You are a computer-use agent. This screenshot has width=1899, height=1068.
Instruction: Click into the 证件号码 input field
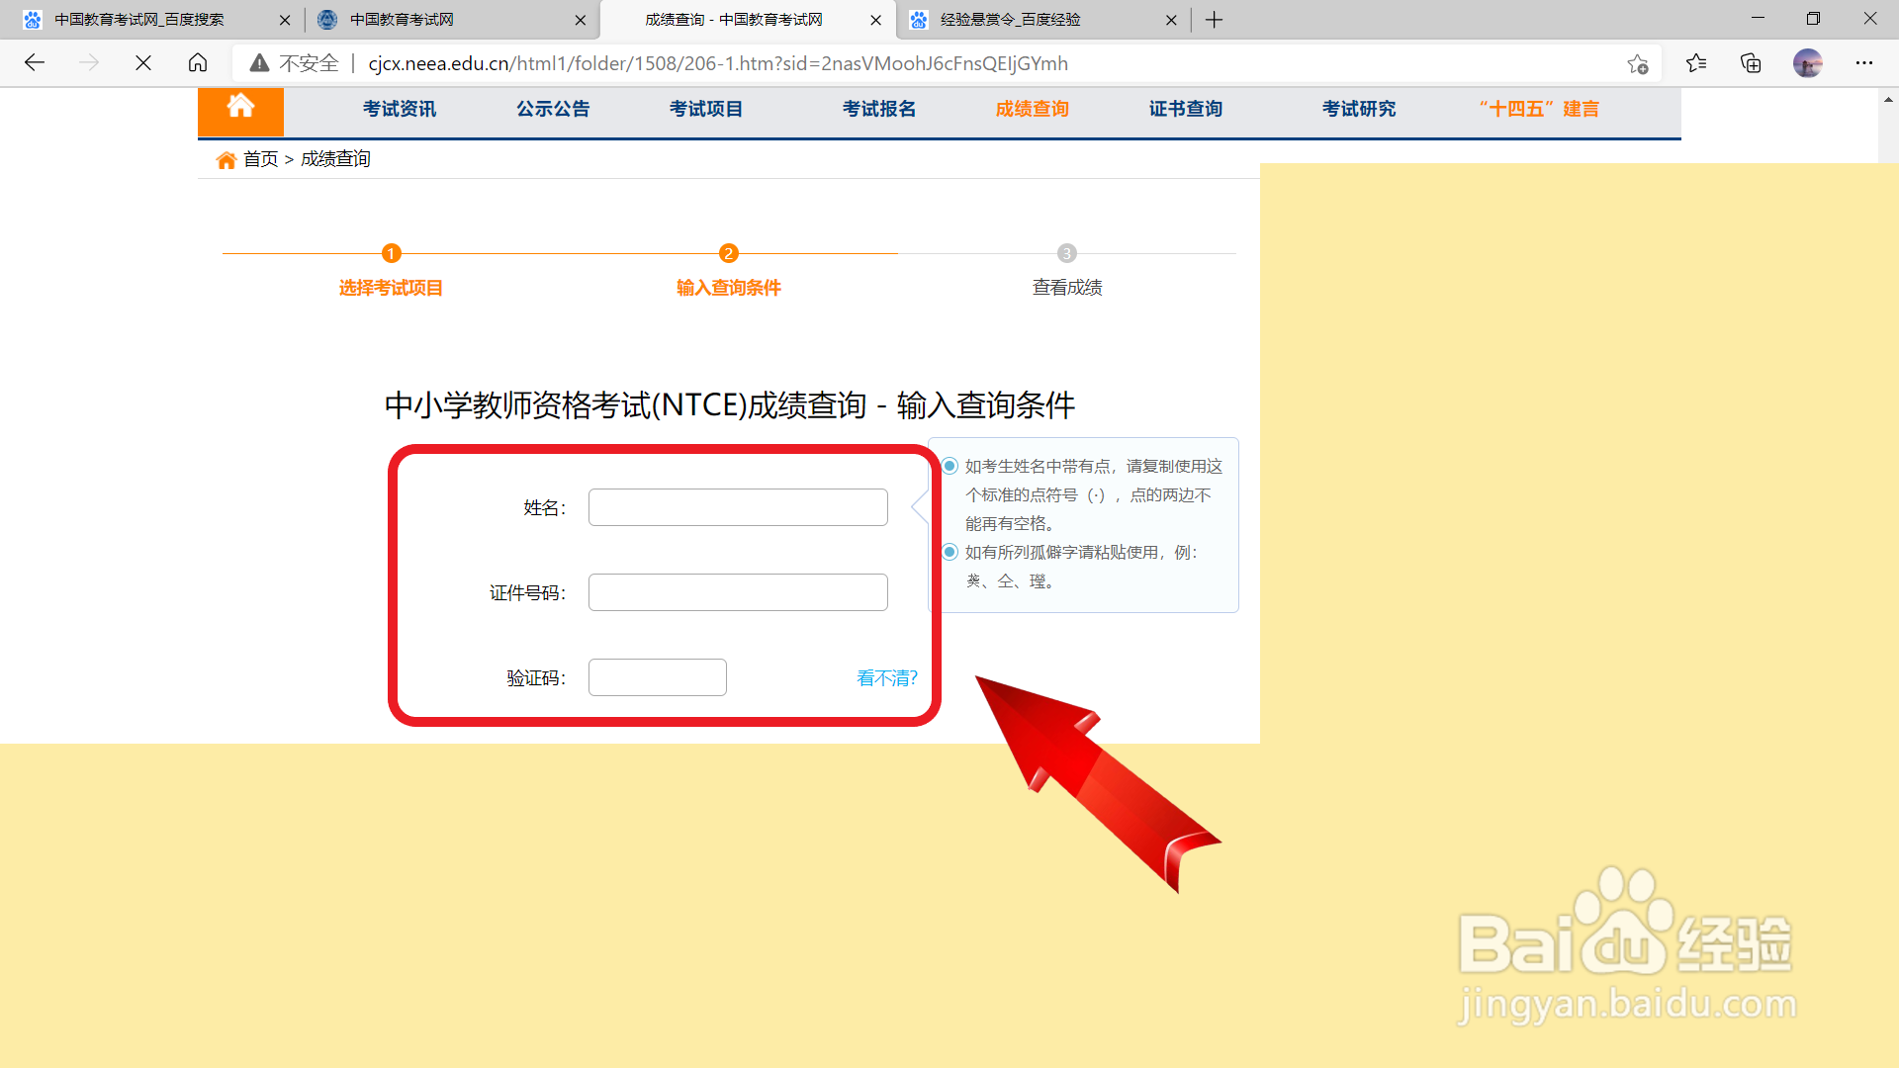[x=738, y=592]
